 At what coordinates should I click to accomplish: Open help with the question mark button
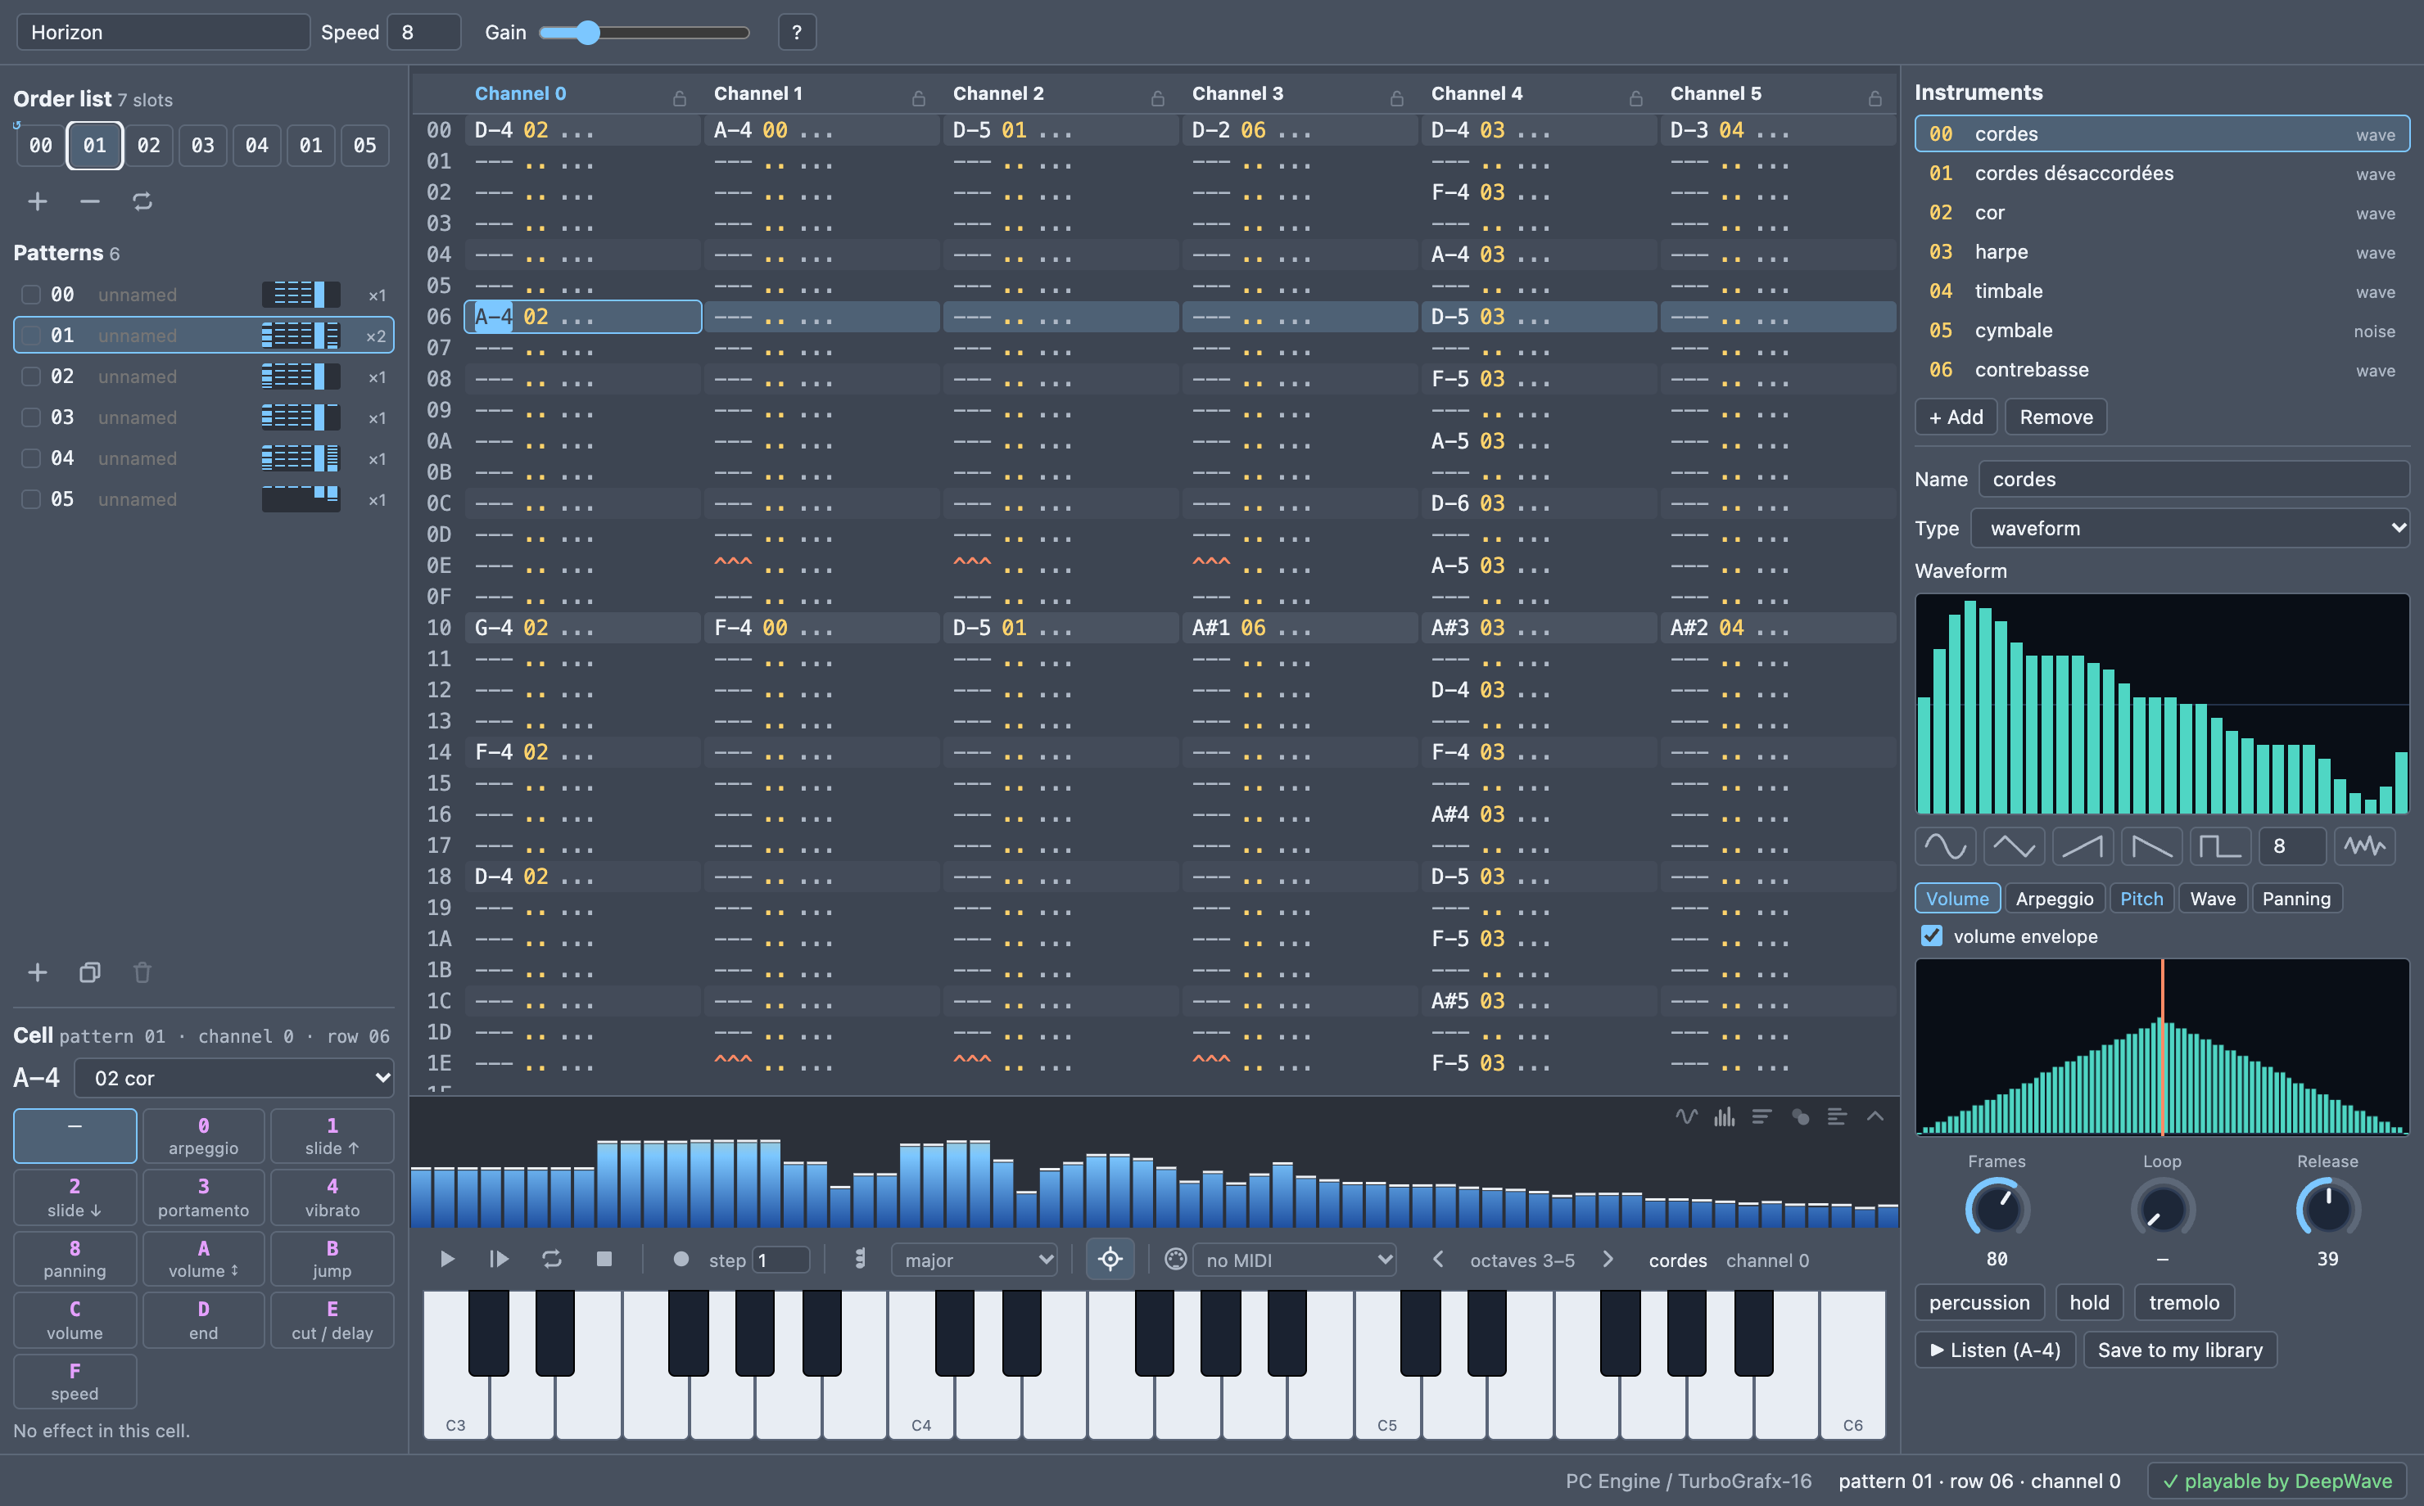[x=796, y=32]
